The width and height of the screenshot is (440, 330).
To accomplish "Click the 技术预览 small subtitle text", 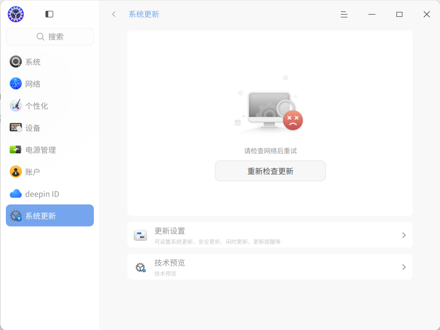I will point(165,274).
